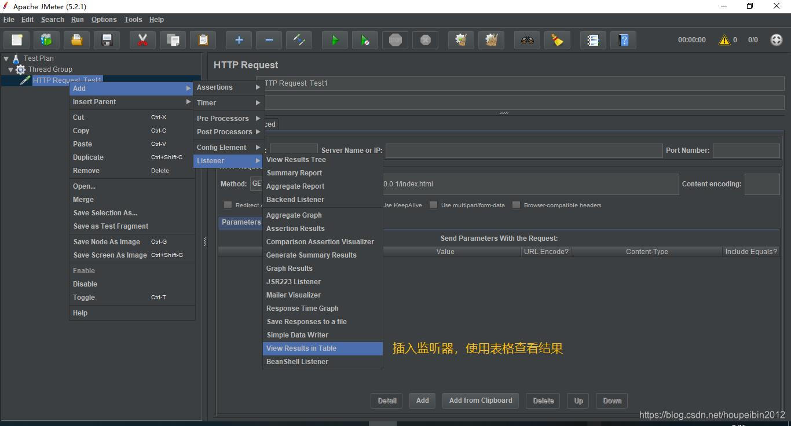Expand the Assertions submenu
Screen dimensions: 791x426
tap(229, 87)
